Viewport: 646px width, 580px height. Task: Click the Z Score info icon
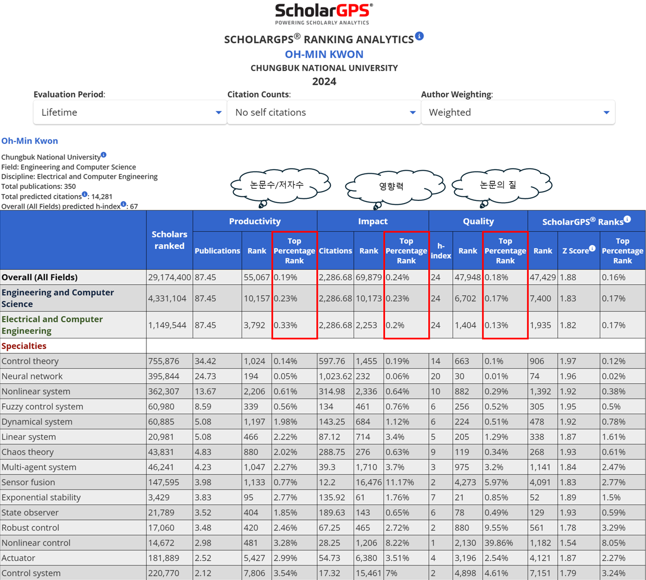pyautogui.click(x=592, y=248)
